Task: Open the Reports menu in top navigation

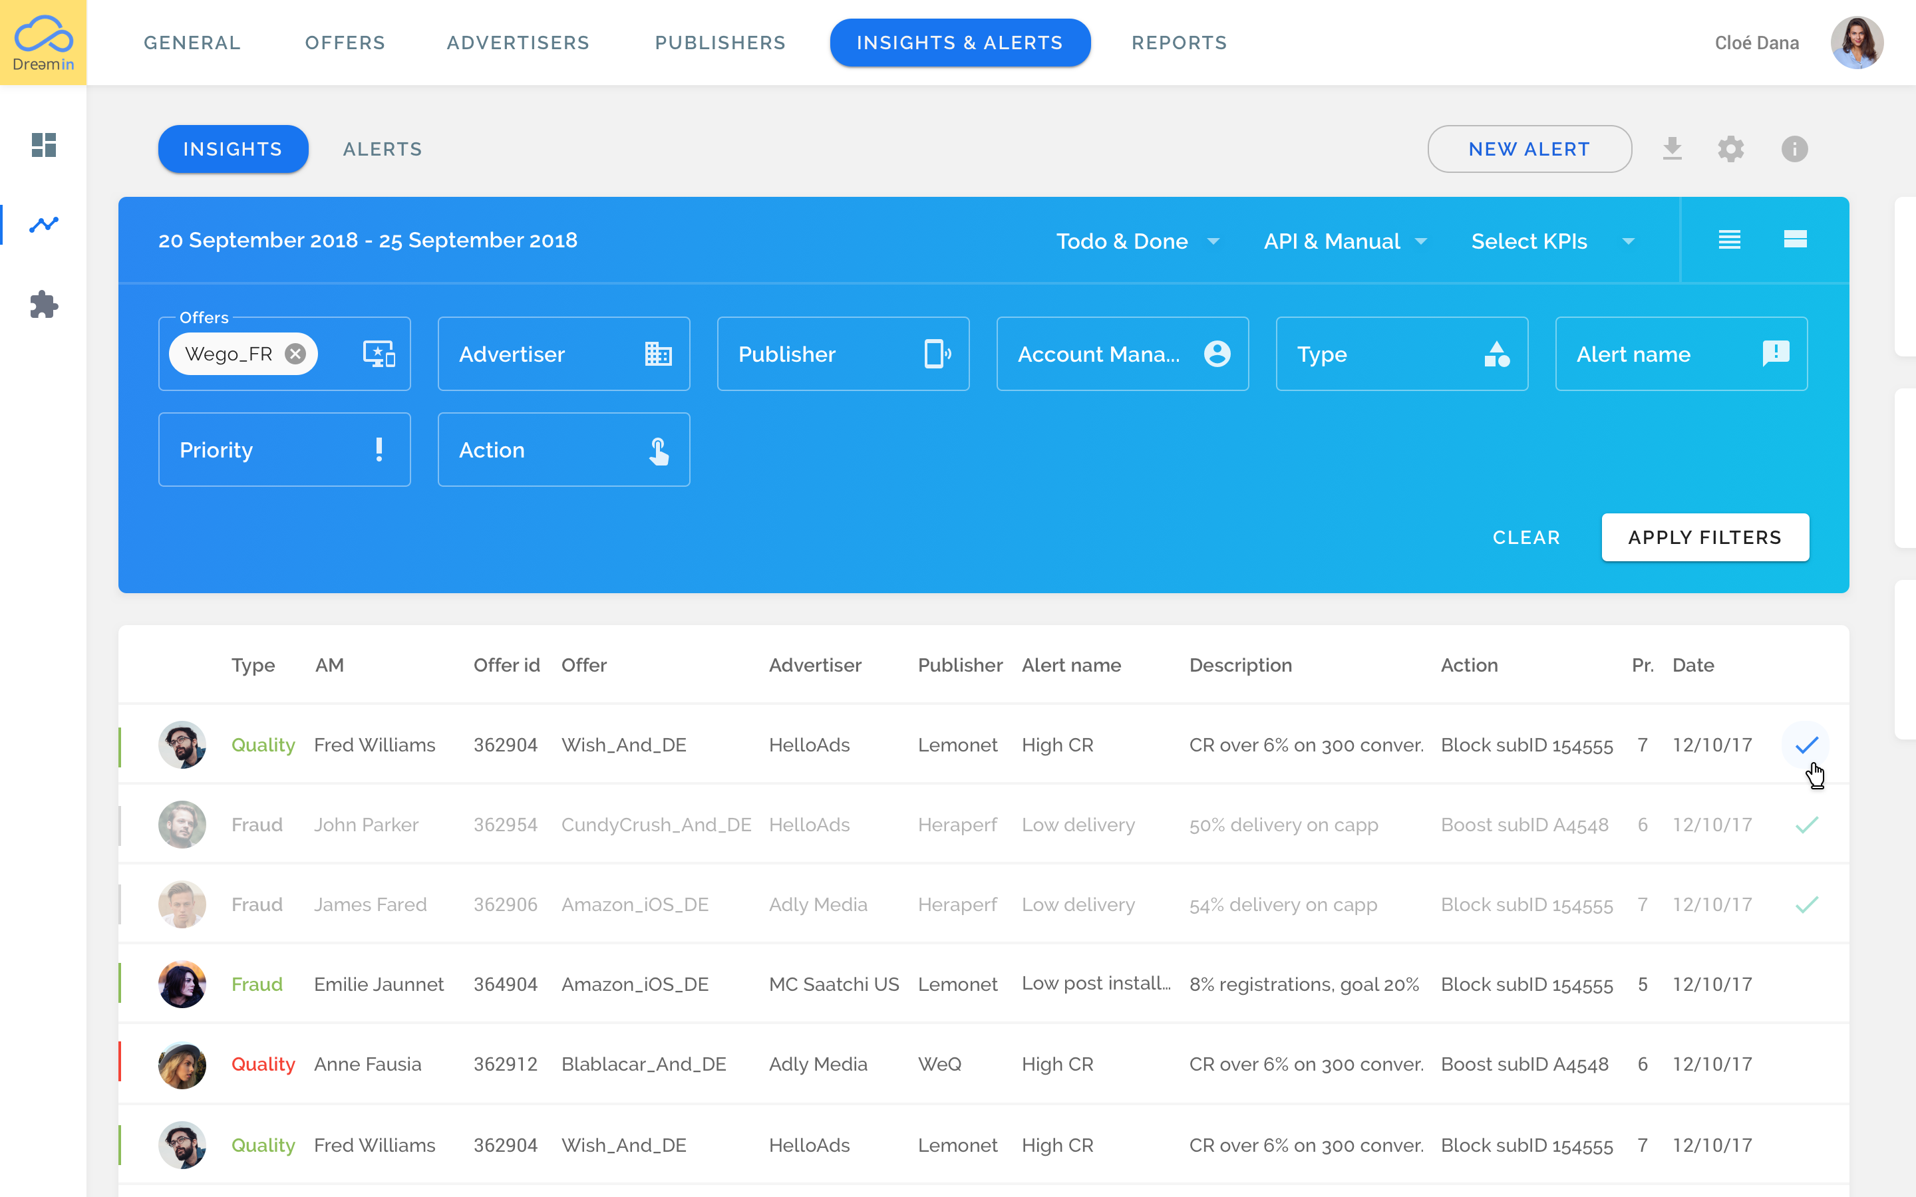Action: [x=1179, y=43]
